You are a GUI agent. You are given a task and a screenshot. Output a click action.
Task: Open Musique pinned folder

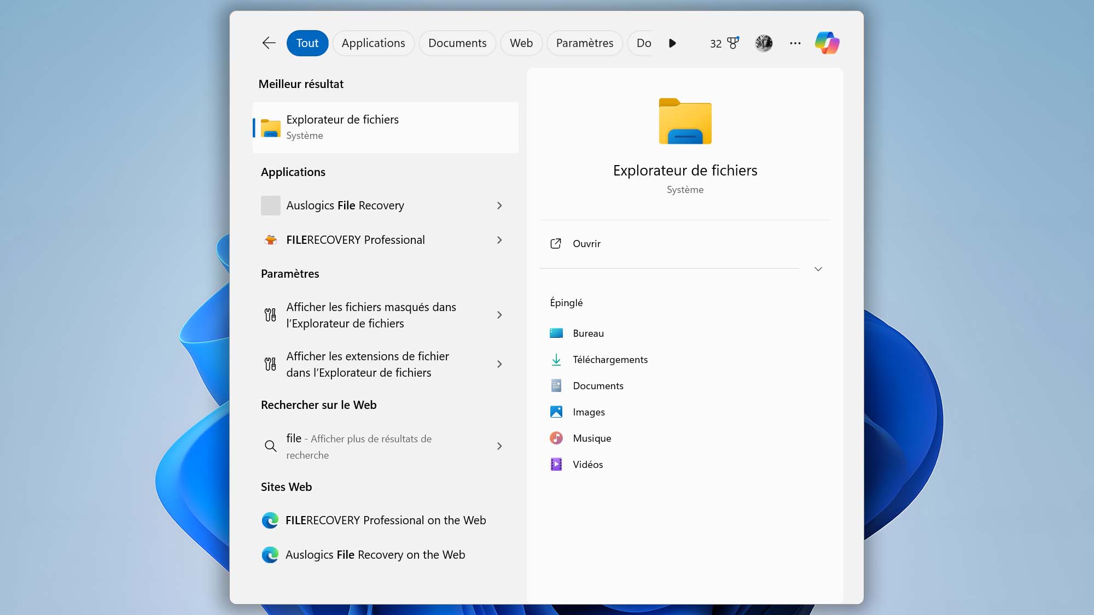tap(591, 438)
